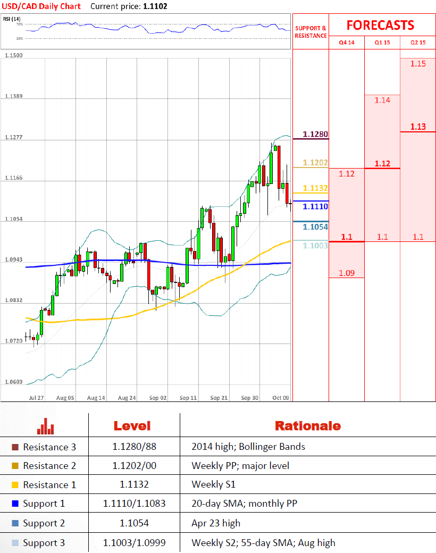This screenshot has height=553, width=436.
Task: Select the 'Q1 15' forecast column header
Action: pyautogui.click(x=382, y=43)
